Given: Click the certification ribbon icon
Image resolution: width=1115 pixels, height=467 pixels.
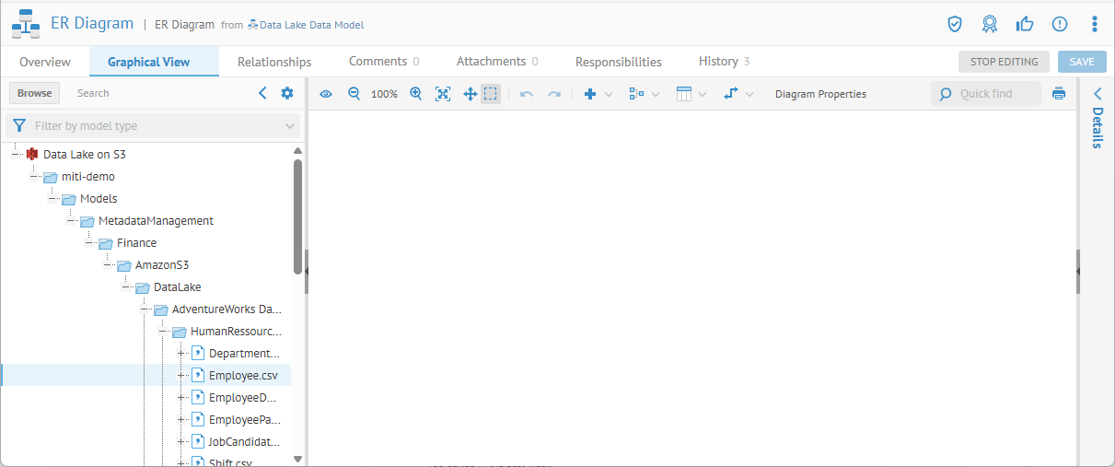Looking at the screenshot, I should tap(990, 24).
